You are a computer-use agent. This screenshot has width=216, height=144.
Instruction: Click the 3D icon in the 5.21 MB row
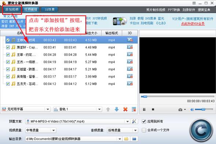(130, 69)
